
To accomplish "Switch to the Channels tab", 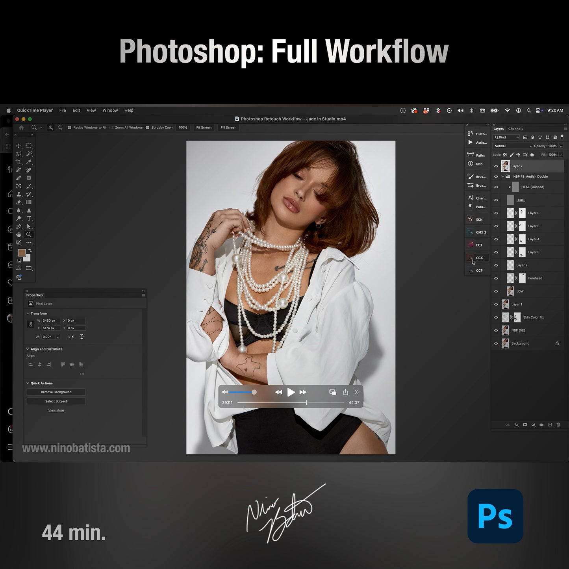I will pyautogui.click(x=515, y=128).
